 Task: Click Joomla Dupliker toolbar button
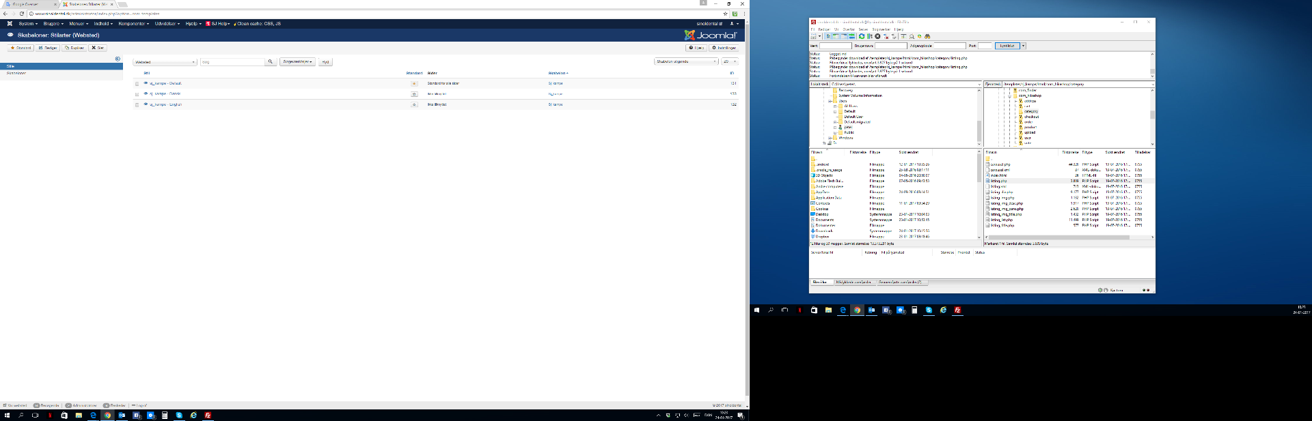coord(74,48)
